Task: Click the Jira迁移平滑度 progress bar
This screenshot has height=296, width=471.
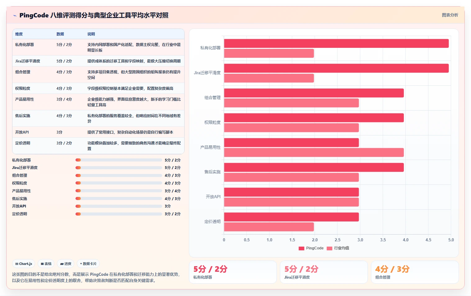Action: [x=119, y=168]
